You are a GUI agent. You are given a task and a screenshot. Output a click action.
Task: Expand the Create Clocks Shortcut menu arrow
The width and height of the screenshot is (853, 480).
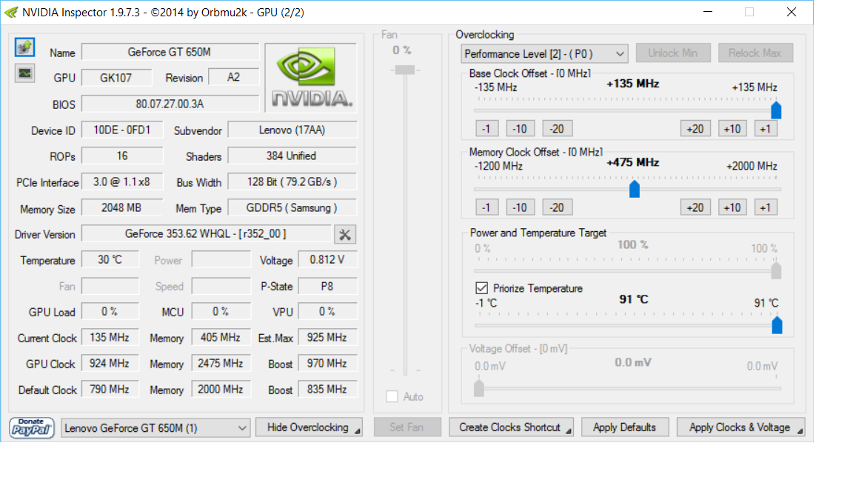click(x=569, y=430)
